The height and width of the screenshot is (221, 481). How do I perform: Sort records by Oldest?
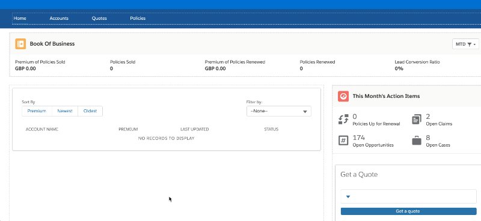[90, 111]
